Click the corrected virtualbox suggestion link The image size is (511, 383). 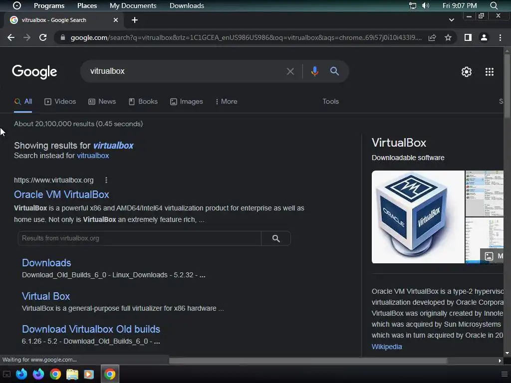coord(113,146)
